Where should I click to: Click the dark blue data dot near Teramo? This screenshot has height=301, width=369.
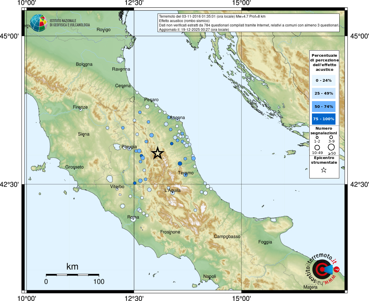point(180,163)
